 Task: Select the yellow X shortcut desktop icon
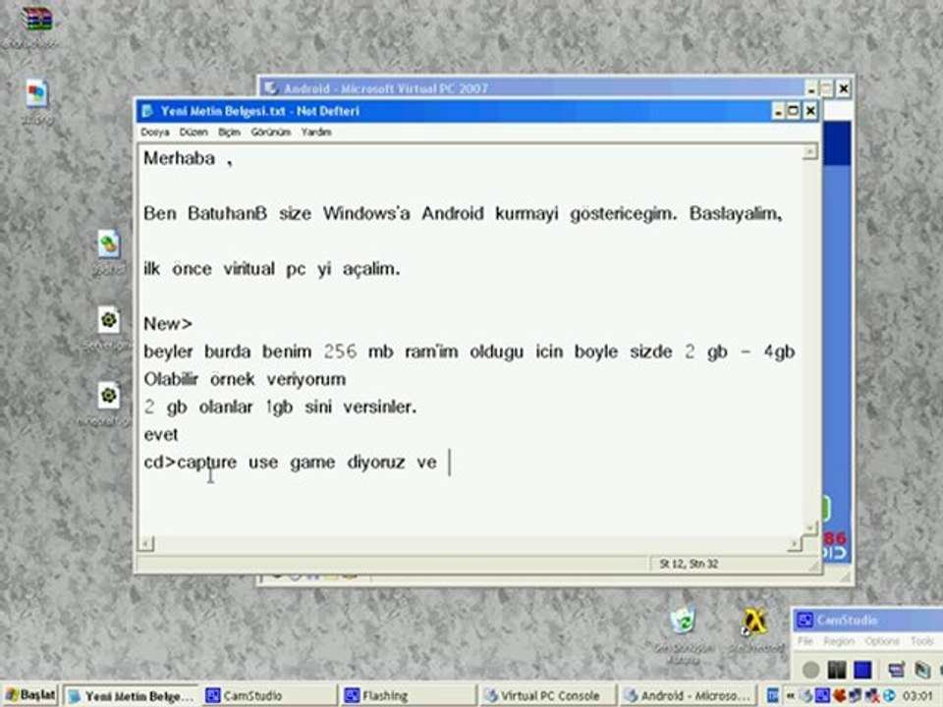pos(753,622)
